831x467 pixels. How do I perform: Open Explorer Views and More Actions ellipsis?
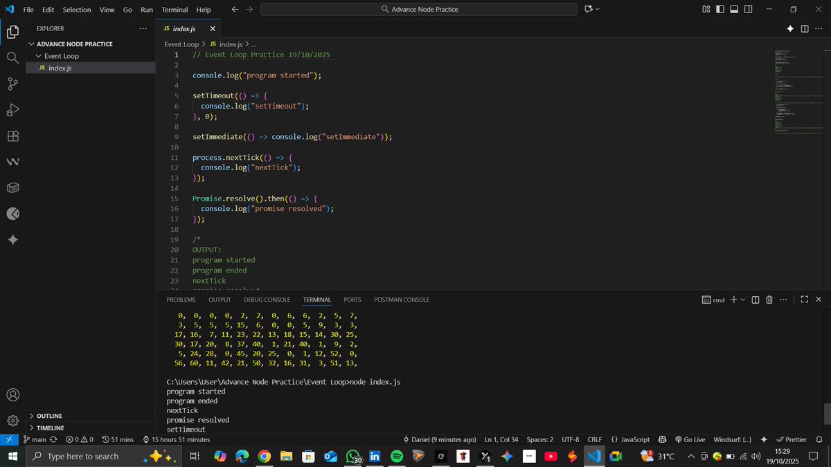pos(143,28)
